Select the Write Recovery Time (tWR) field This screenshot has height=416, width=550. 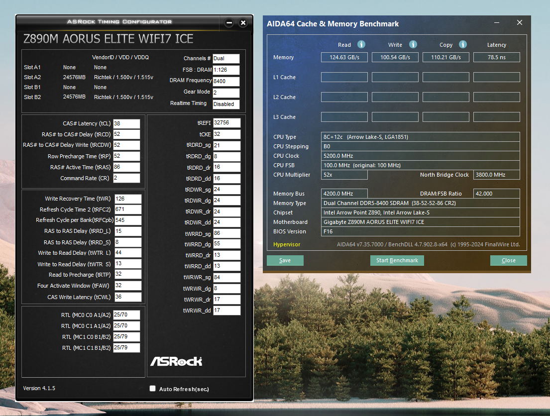click(x=128, y=199)
